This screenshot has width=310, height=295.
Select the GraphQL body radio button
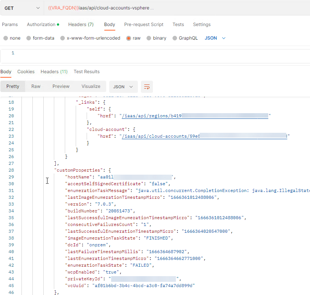(175, 38)
